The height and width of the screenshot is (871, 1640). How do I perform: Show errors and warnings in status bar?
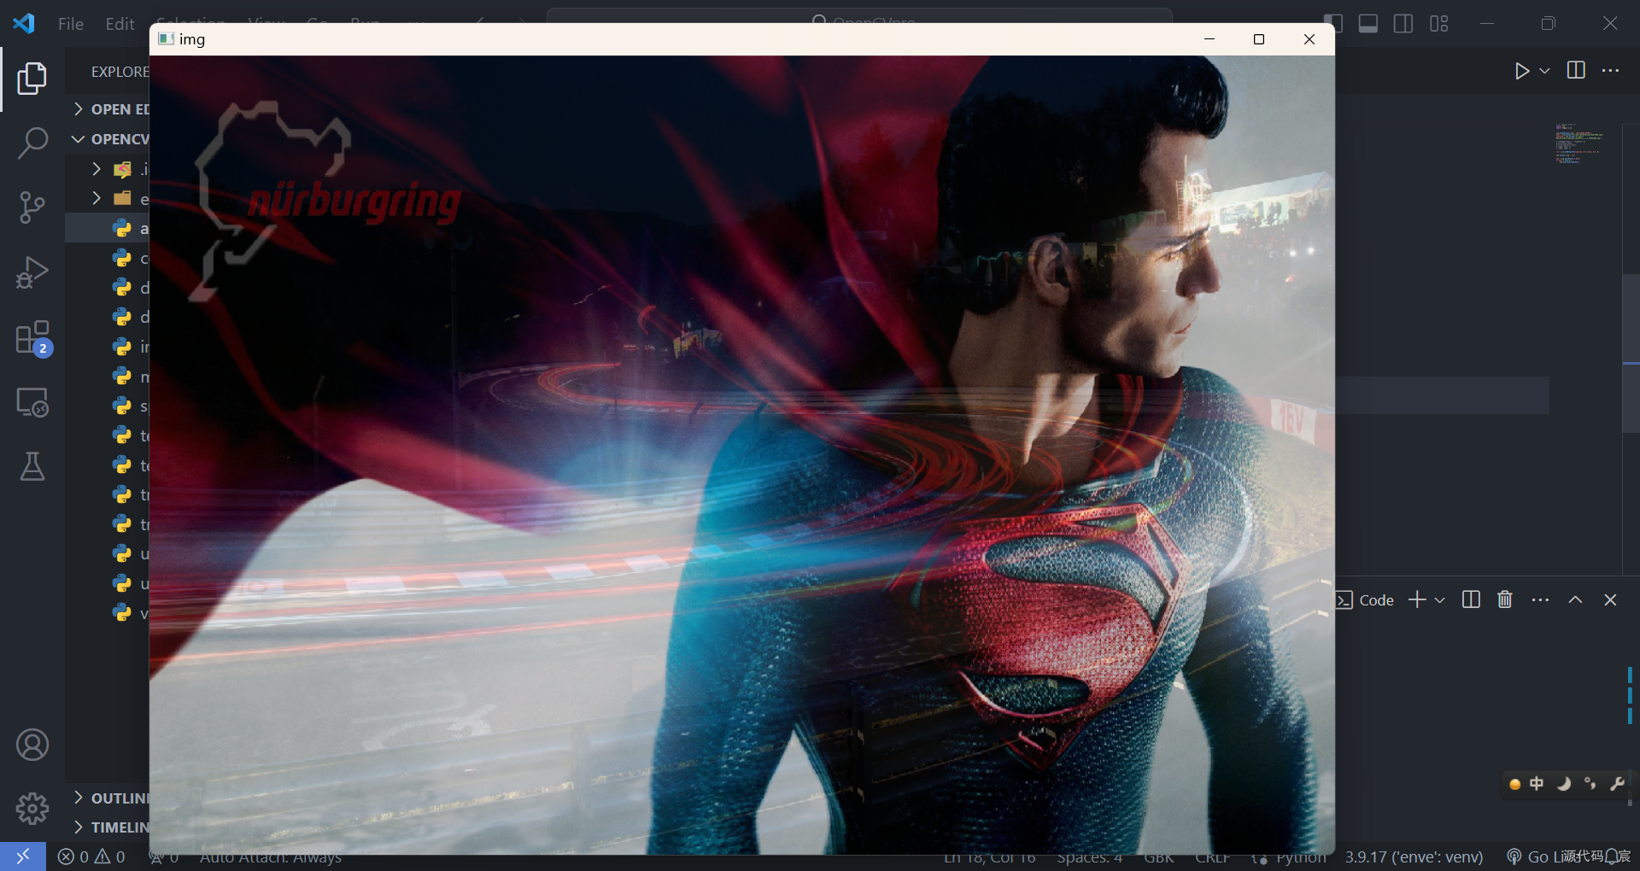click(x=91, y=856)
